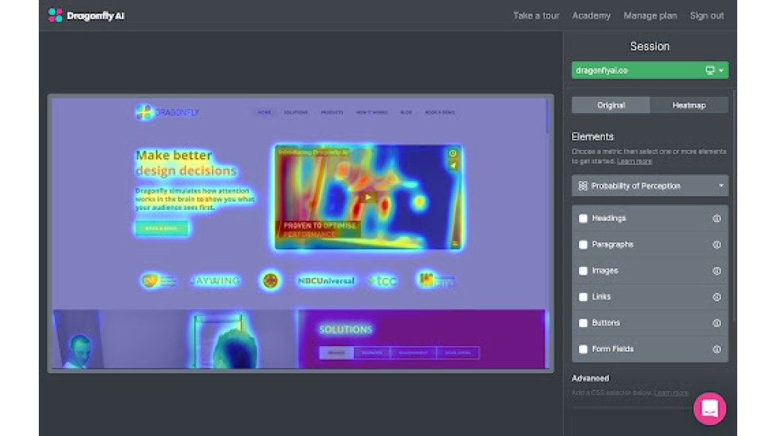This screenshot has height=436, width=776.
Task: Click PRODUCTS in previewed page navigation
Action: [x=331, y=112]
